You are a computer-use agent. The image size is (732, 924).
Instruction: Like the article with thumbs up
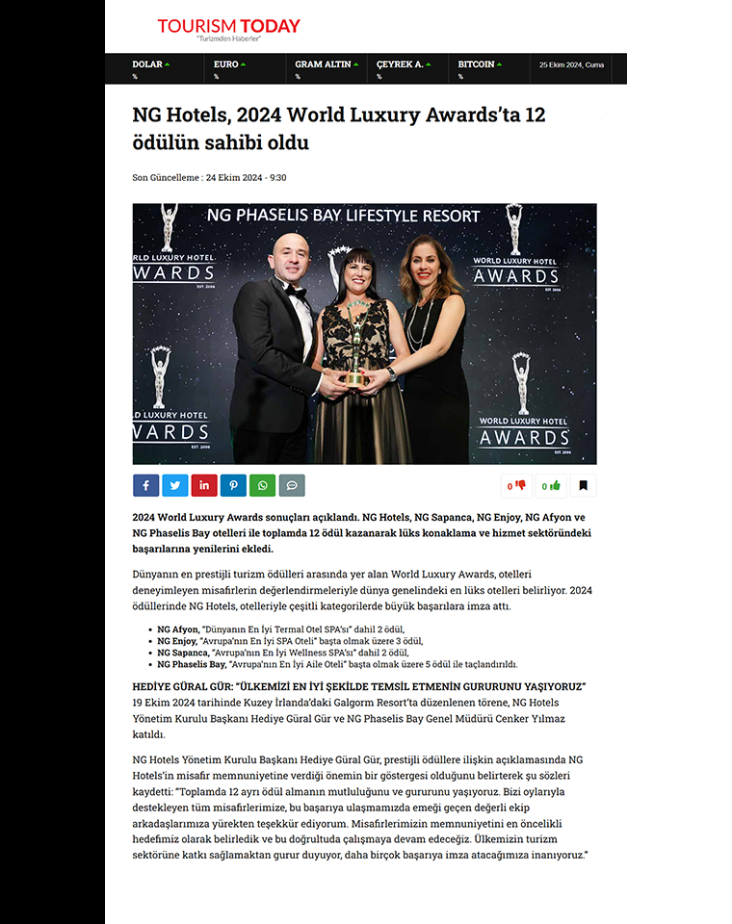point(551,485)
